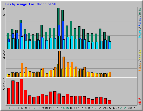Click day label 29 on the x-axis
Screen dimensions: 143x111
(x=126, y=108)
